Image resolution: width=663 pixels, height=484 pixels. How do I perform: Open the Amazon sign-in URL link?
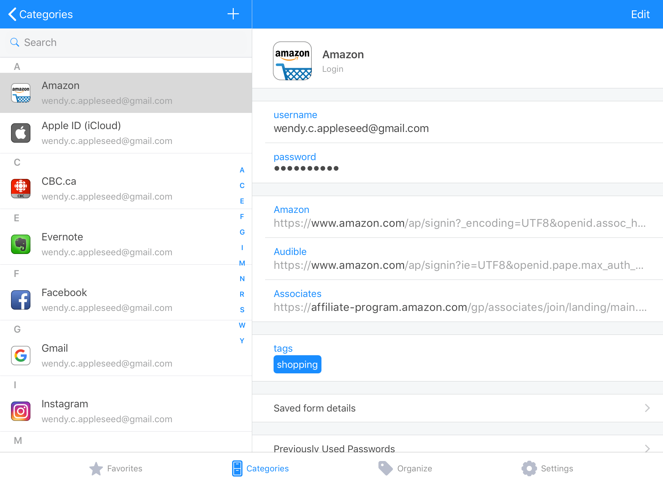pyautogui.click(x=460, y=223)
